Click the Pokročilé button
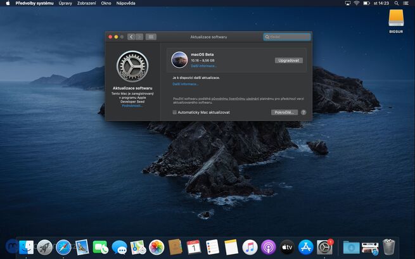415x259 pixels. (x=284, y=112)
